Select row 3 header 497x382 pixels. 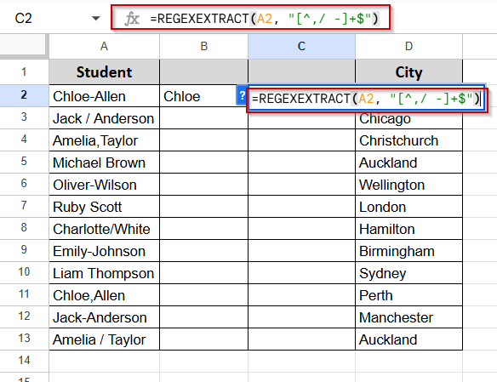(24, 117)
